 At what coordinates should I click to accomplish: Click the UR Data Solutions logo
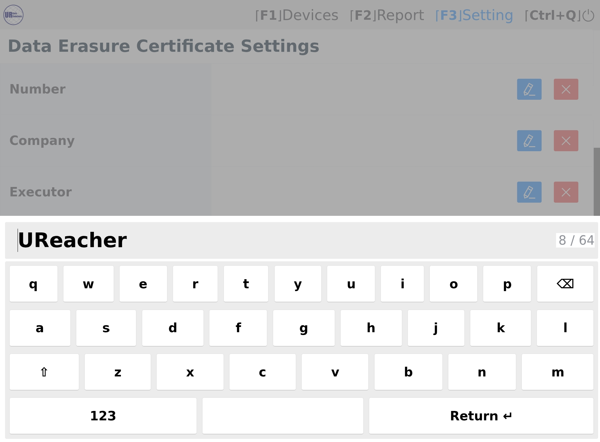pyautogui.click(x=14, y=15)
